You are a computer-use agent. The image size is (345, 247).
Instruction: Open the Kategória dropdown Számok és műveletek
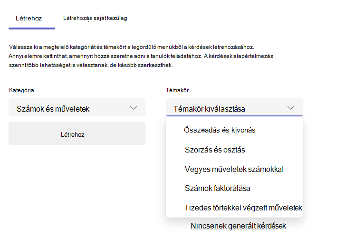pyautogui.click(x=77, y=107)
